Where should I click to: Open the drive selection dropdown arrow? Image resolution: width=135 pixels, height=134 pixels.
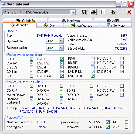point(73,12)
